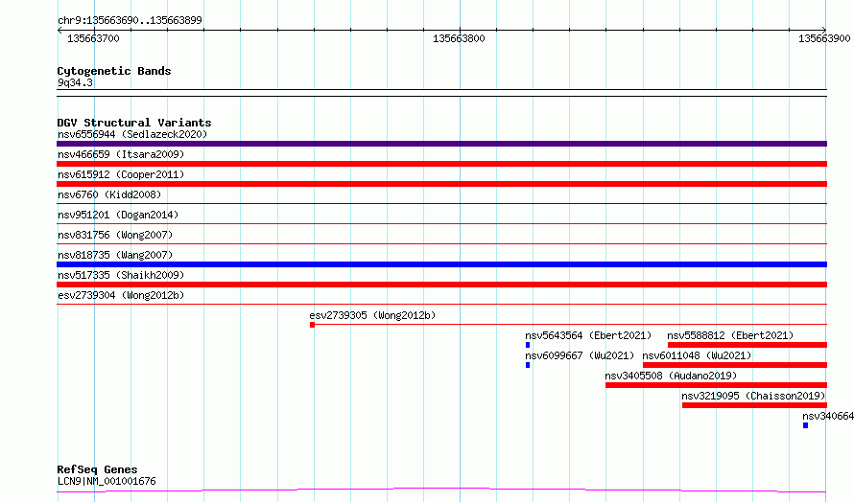Screen dimensions: 854x502
Task: Open variant esv2739304 (Wong2012b) label
Action: pos(121,295)
